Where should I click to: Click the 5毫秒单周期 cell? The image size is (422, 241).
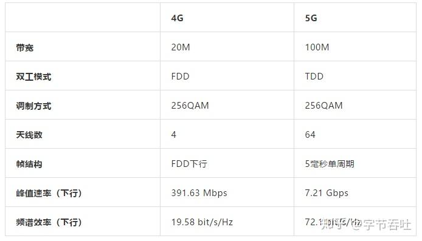coord(330,164)
